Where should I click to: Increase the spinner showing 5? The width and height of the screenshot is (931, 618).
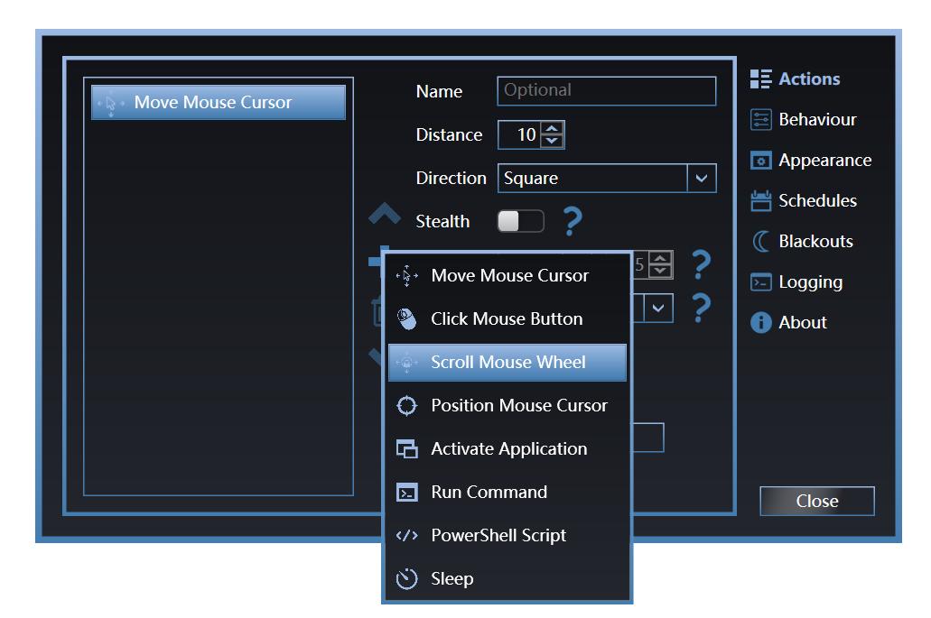point(660,258)
